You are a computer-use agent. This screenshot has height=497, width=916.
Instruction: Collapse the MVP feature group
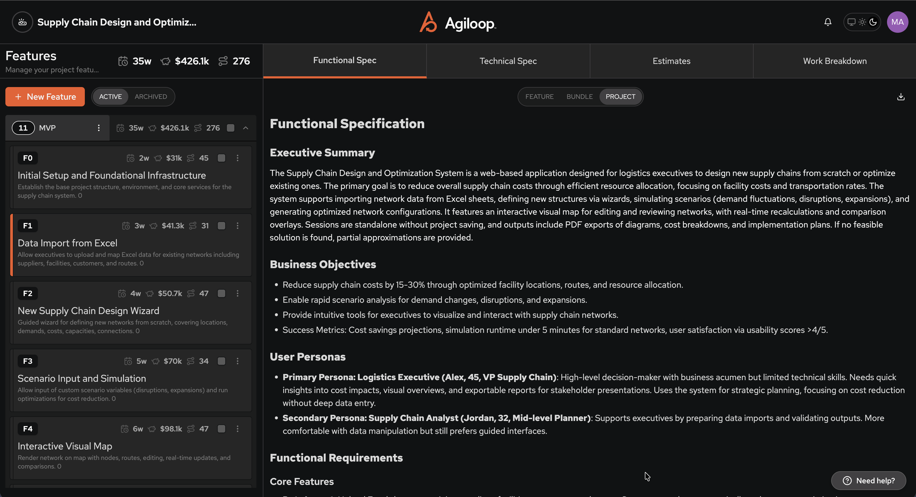pos(246,128)
